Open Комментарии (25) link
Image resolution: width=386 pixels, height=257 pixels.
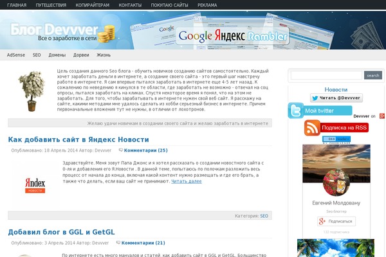pyautogui.click(x=146, y=150)
